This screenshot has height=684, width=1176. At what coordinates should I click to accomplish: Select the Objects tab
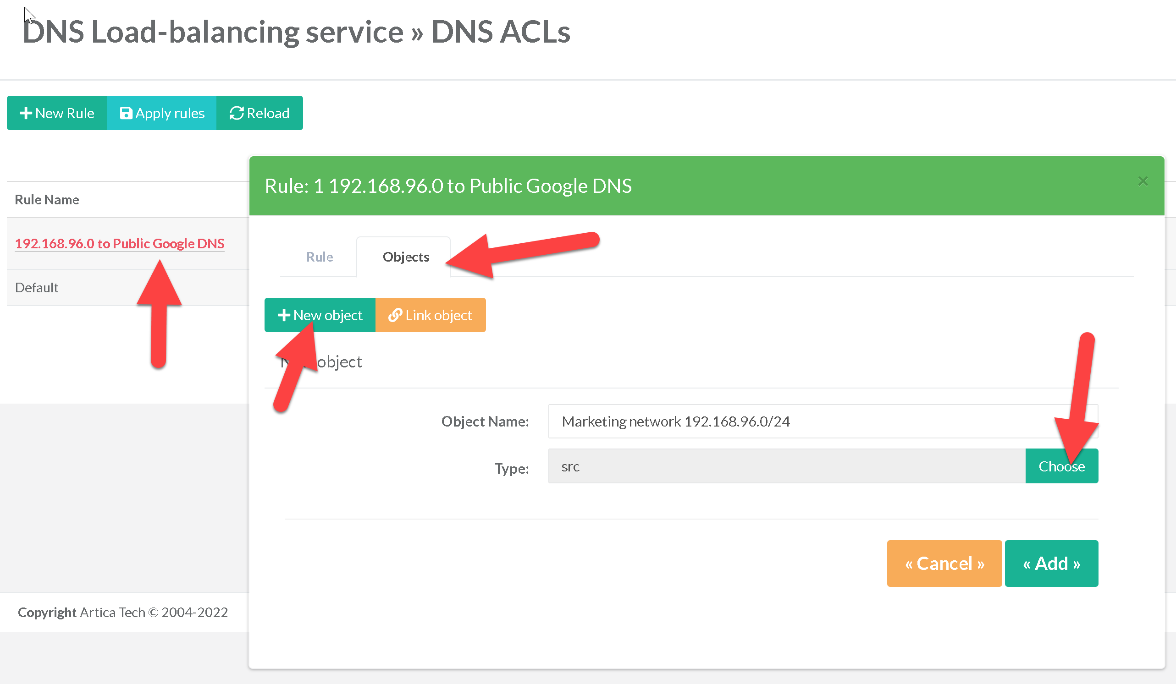[x=406, y=257]
